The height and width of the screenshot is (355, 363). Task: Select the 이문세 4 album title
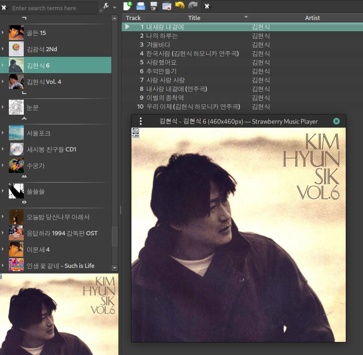(x=38, y=249)
